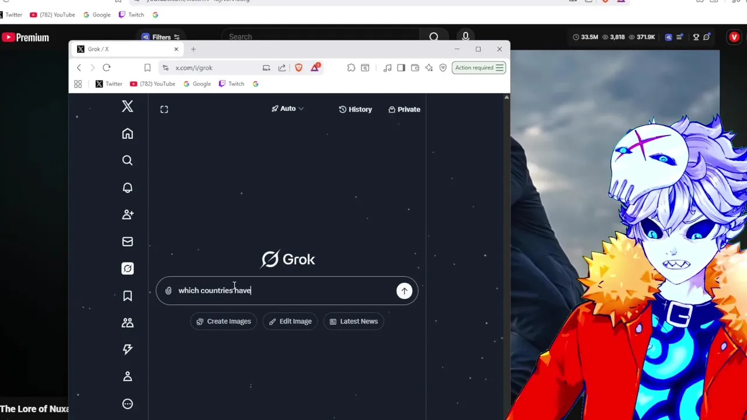
Task: Open a new tab in the Grok window
Action: [x=193, y=49]
